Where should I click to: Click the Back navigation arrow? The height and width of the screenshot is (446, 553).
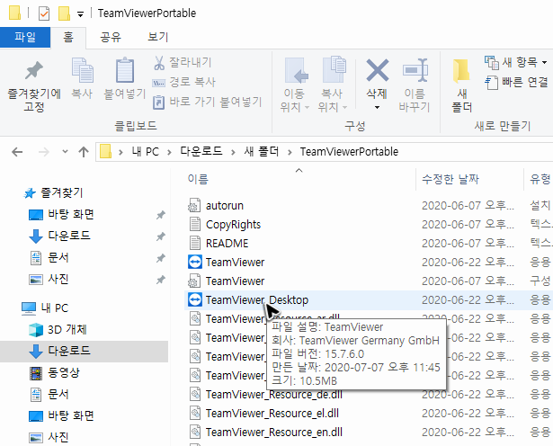point(17,152)
